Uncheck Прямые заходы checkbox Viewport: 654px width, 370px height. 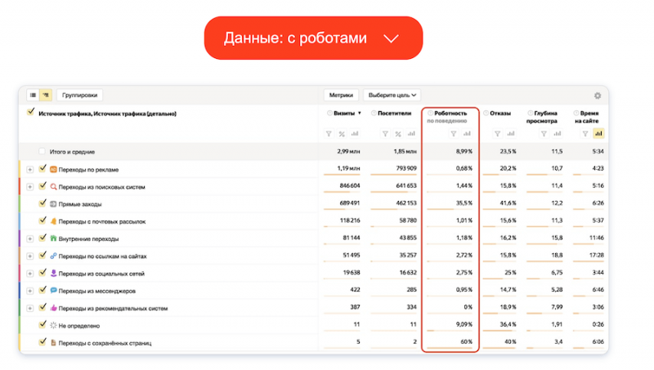[43, 203]
